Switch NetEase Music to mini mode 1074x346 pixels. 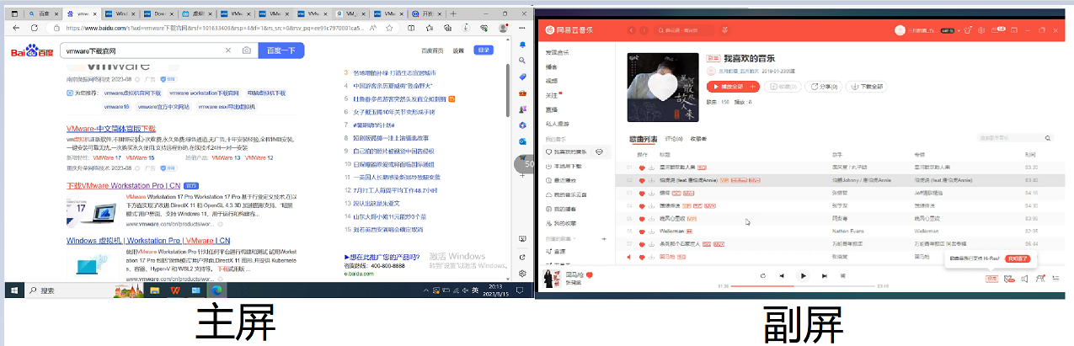coord(1013,30)
